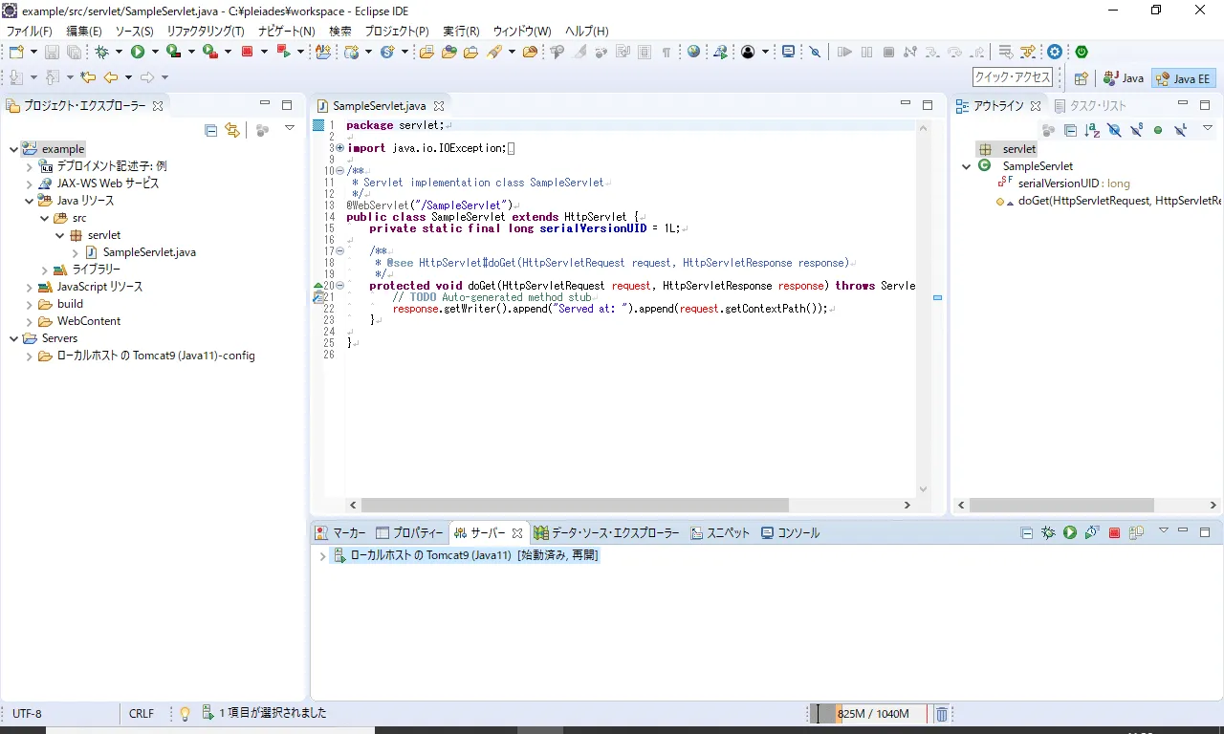Close the SampleServlet.java editor tab
This screenshot has width=1224, height=734.
(439, 106)
